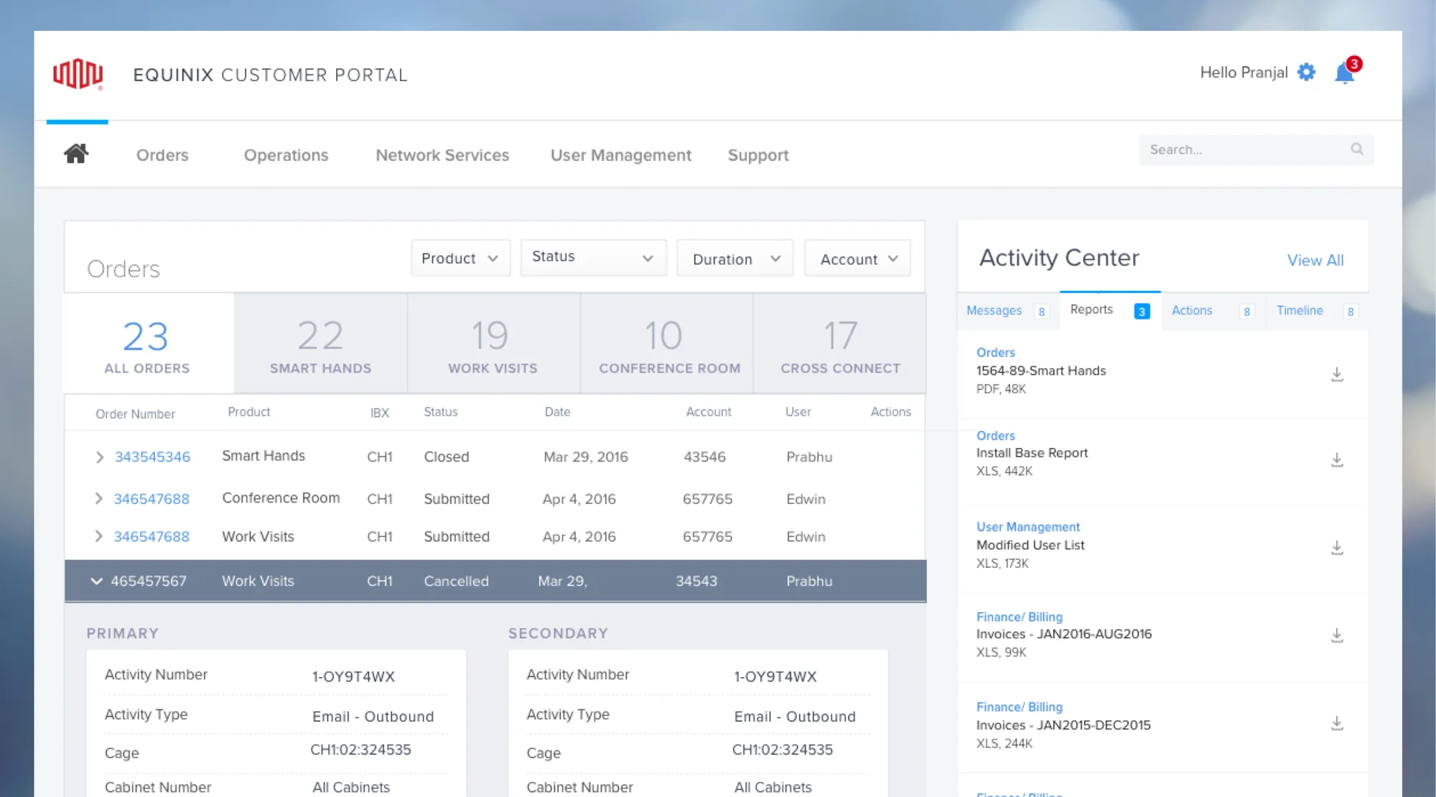1436x797 pixels.
Task: Select the 23 All Orders tile
Action: [149, 343]
